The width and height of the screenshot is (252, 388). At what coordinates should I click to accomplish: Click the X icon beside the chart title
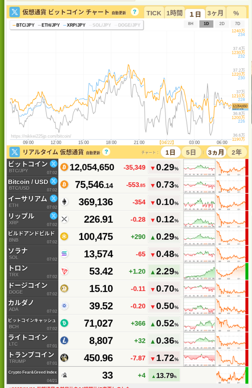14,12
